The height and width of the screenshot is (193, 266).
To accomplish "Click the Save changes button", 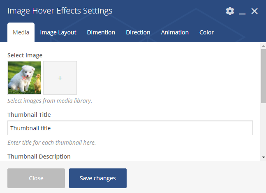I will (x=98, y=178).
